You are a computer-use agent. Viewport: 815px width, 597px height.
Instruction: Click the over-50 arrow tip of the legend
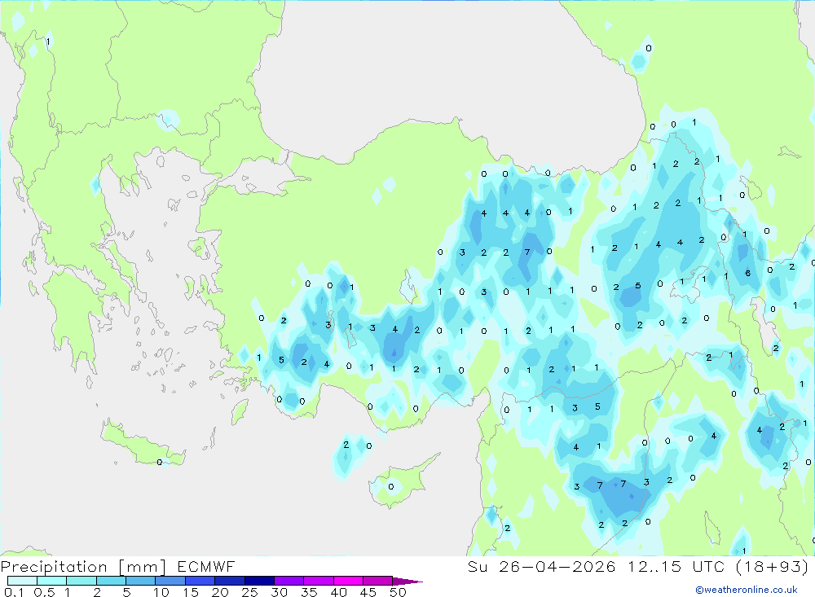pos(407,582)
